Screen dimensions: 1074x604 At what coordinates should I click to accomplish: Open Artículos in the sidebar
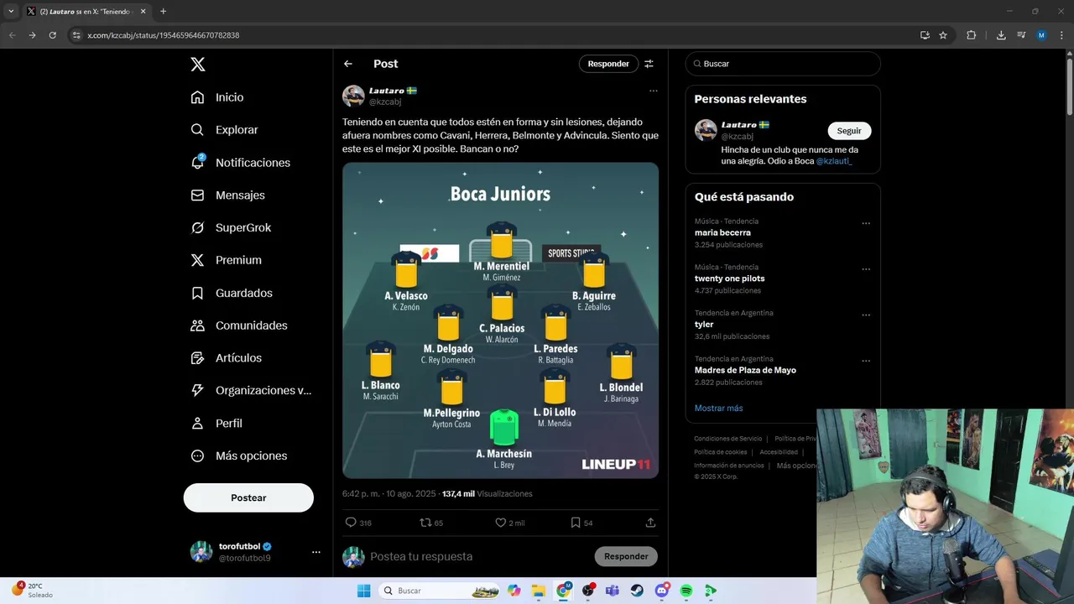(227, 357)
